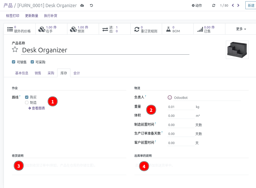Go to the previous record arrow
256x188 pixels.
233,5
